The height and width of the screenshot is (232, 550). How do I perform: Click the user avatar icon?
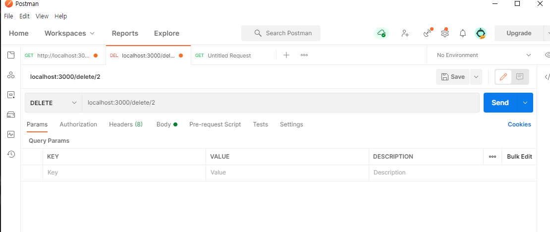(x=481, y=33)
